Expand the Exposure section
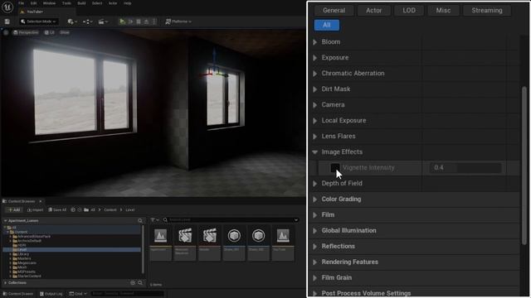Viewport: 531px width, 298px height. 315,58
